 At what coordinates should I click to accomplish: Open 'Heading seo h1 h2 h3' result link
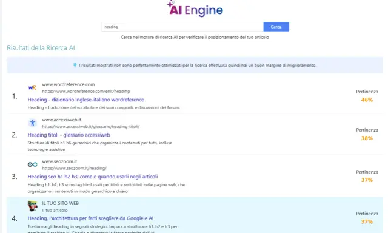[93, 177]
